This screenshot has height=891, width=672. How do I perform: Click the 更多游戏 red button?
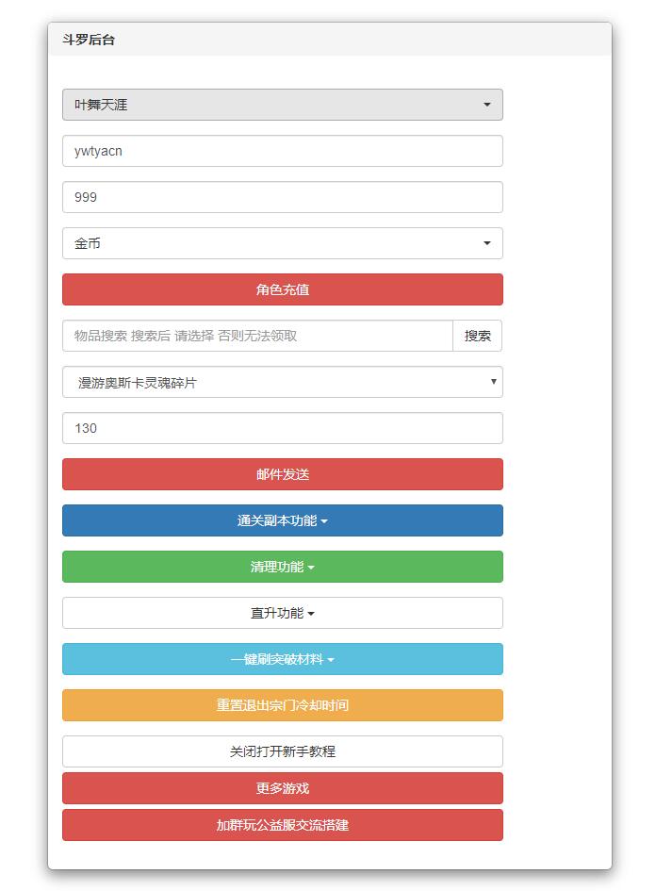tap(283, 788)
